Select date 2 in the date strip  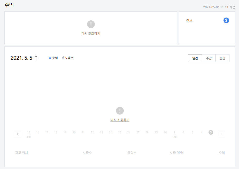(183, 132)
